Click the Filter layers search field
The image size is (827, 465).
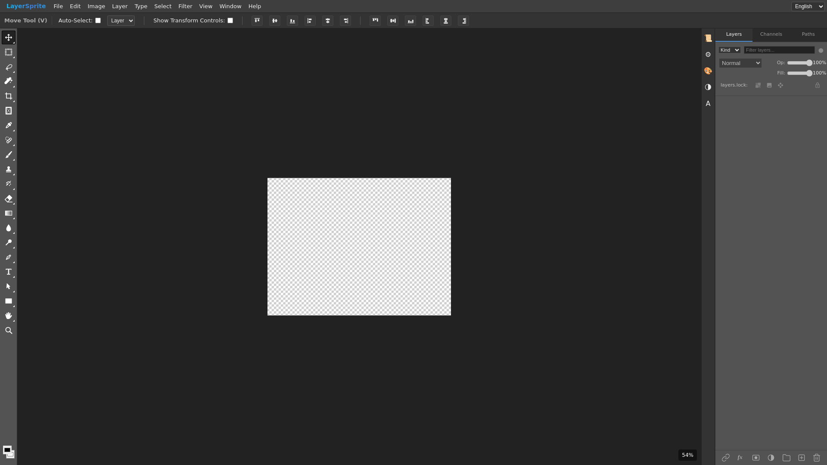(x=779, y=50)
